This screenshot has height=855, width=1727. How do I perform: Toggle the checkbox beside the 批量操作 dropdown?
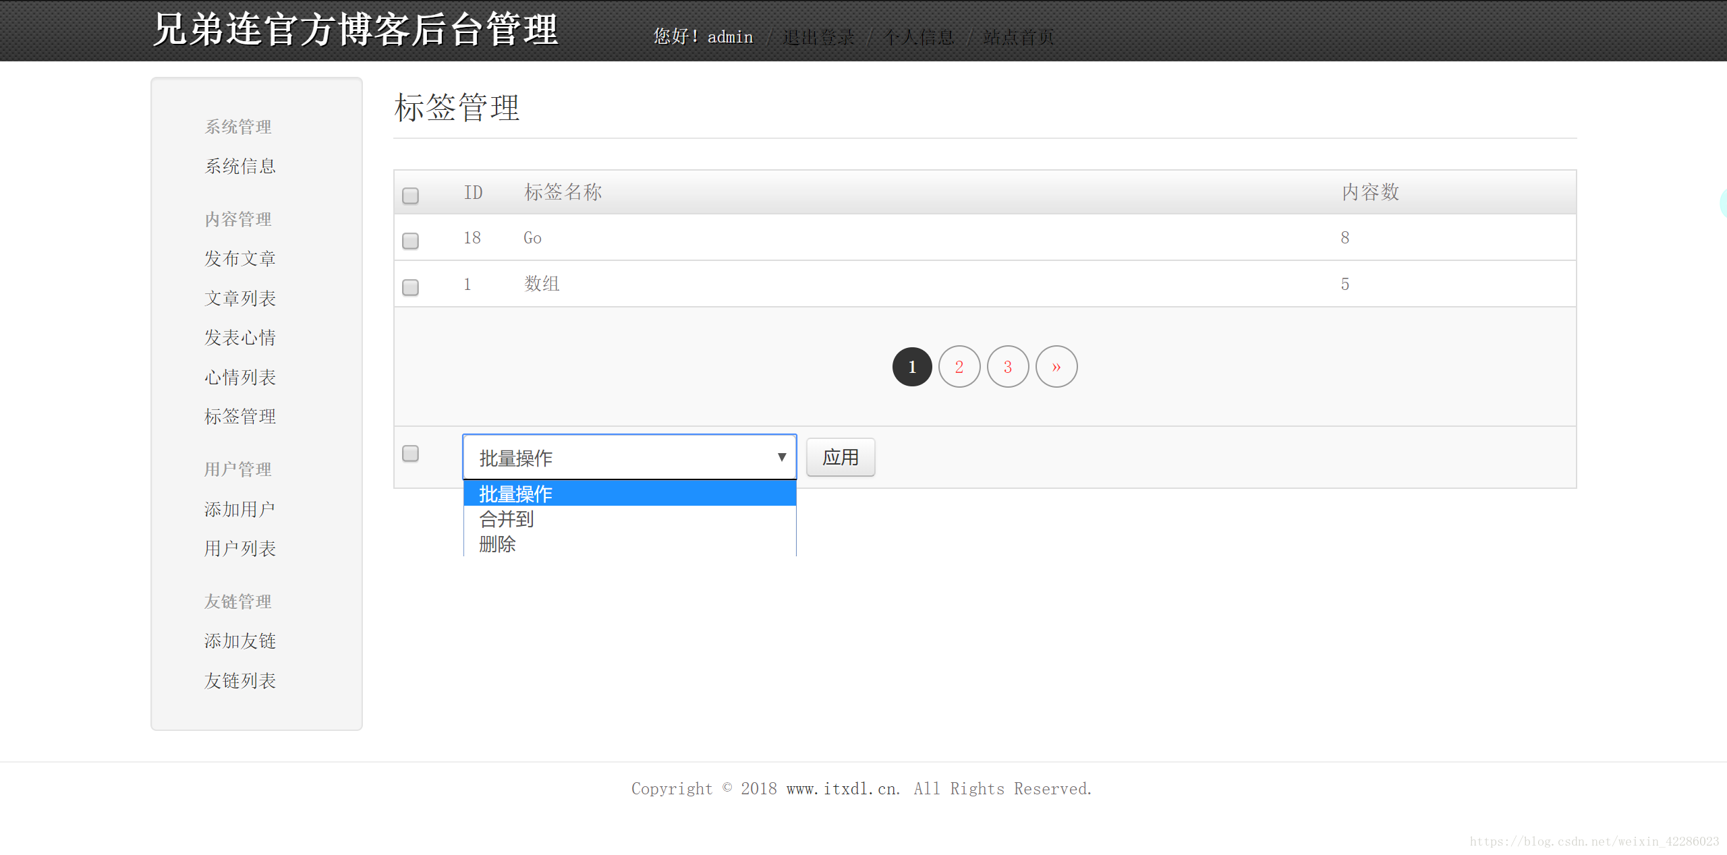tap(410, 453)
